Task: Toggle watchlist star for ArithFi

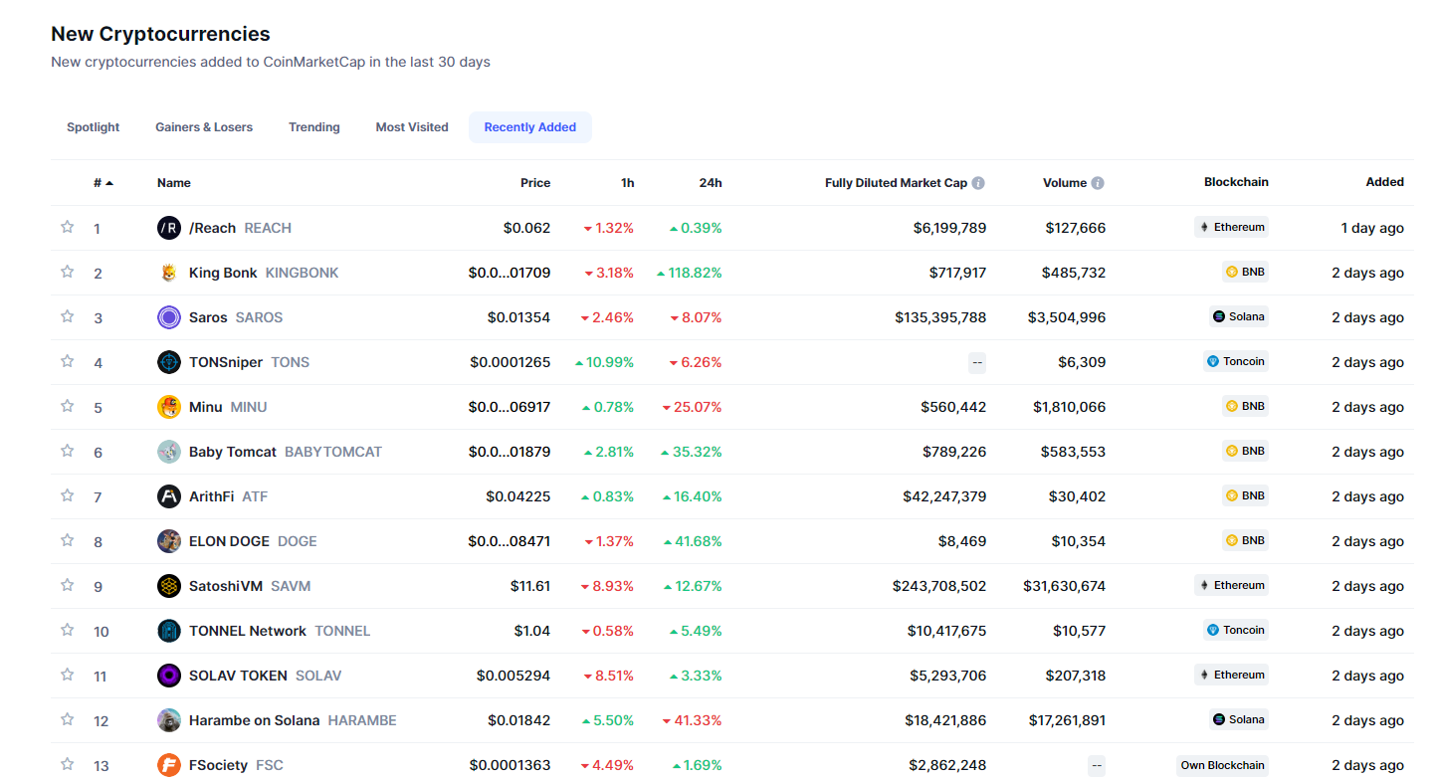Action: tap(68, 495)
